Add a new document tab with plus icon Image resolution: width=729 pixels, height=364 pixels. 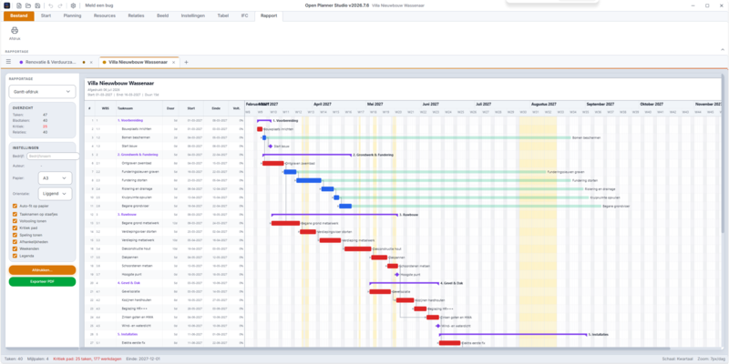[187, 62]
